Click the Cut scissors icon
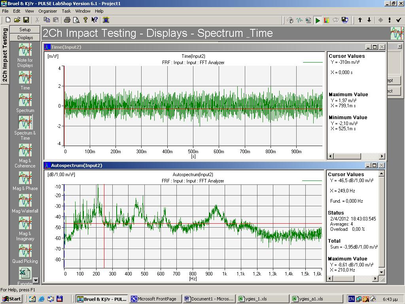Image resolution: width=405 pixels, height=304 pixels. [x=38, y=20]
